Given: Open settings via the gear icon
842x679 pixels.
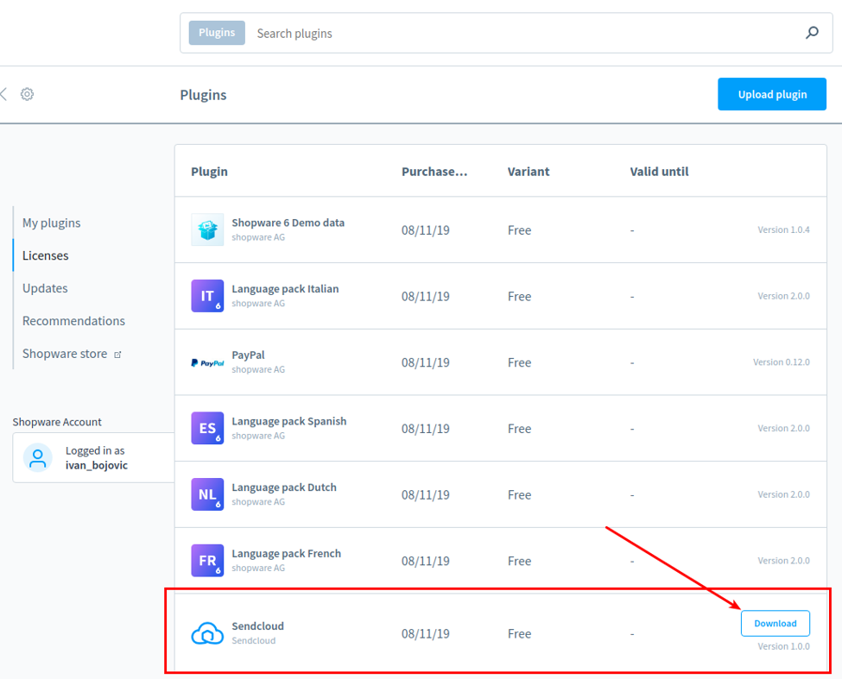Looking at the screenshot, I should [x=27, y=94].
